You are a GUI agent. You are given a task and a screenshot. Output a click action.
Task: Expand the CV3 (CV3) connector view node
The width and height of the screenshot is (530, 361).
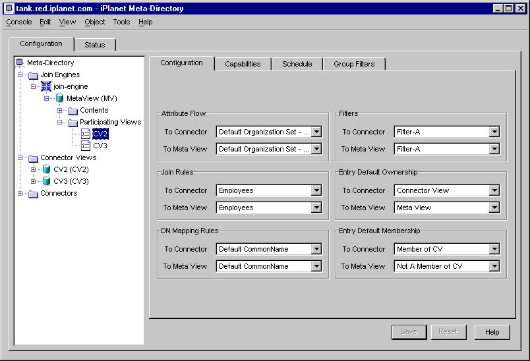click(x=33, y=181)
